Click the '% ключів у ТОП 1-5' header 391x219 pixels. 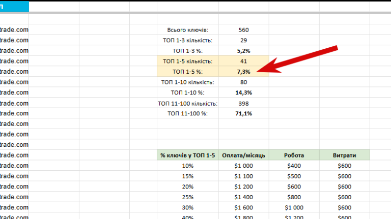(x=188, y=155)
